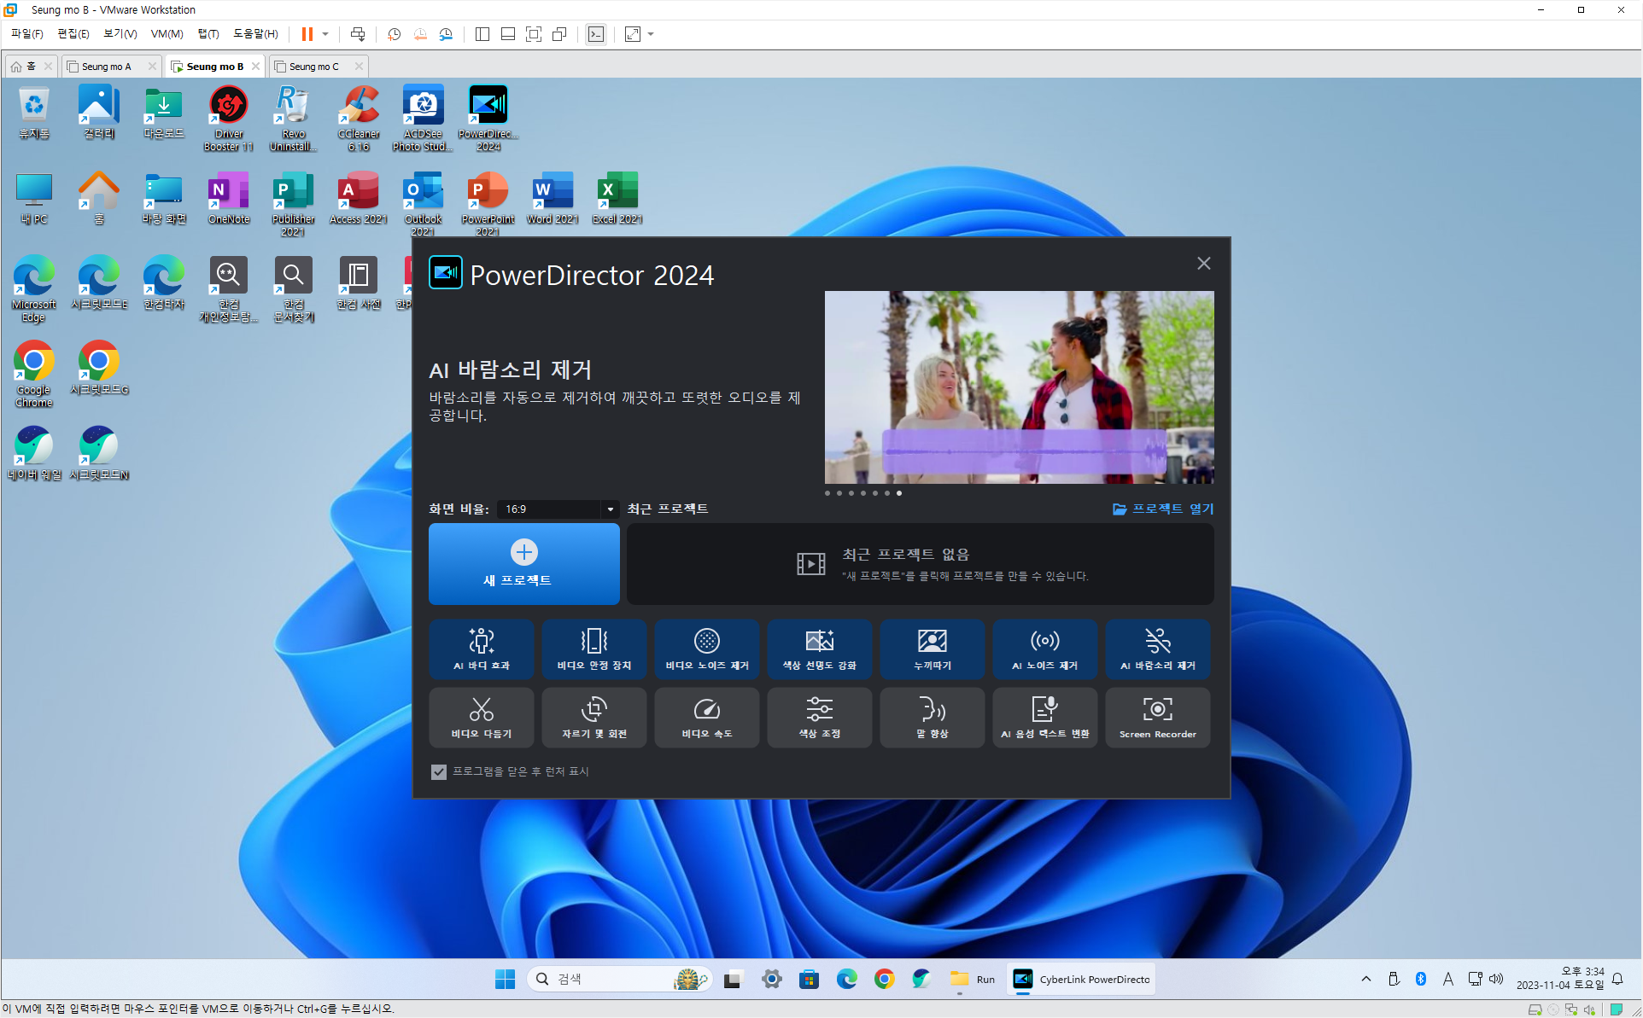Viewport: 1643px width, 1018px height.
Task: Click the 프로젝트 열기 link
Action: tap(1162, 509)
